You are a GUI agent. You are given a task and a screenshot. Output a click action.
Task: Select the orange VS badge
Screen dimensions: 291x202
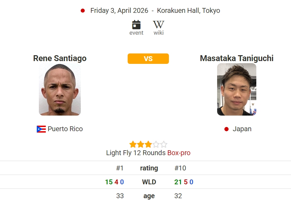tap(148, 59)
